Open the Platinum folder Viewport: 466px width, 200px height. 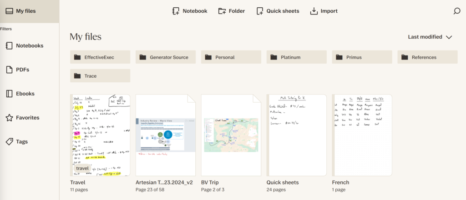[x=297, y=57]
